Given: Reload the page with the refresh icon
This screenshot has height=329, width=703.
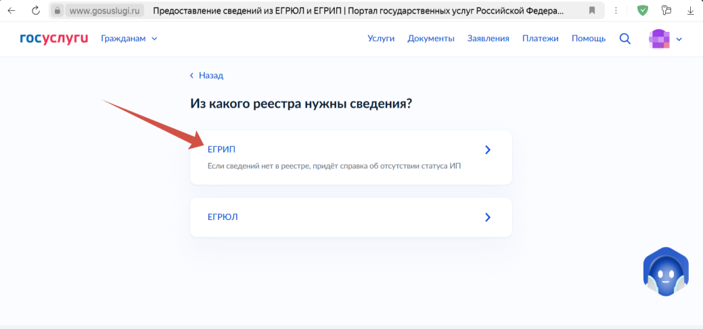Looking at the screenshot, I should tap(35, 11).
